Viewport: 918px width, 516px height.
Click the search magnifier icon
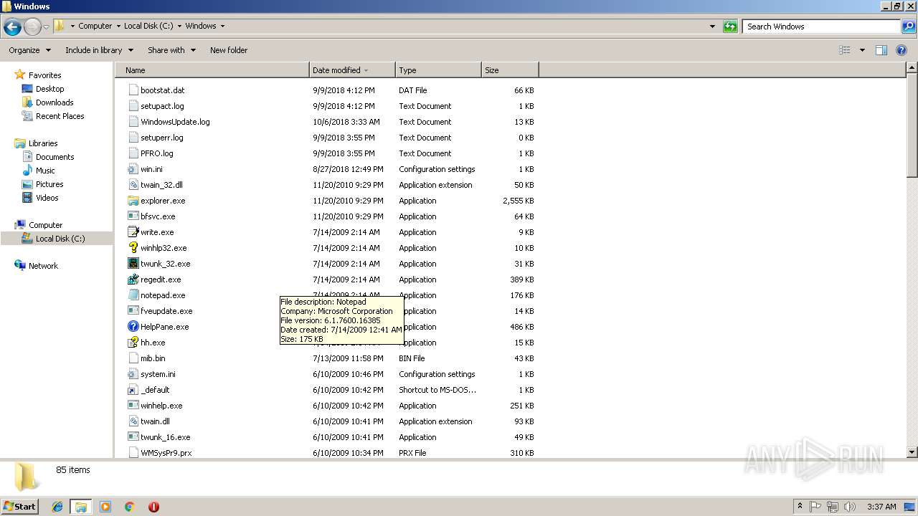click(x=909, y=27)
